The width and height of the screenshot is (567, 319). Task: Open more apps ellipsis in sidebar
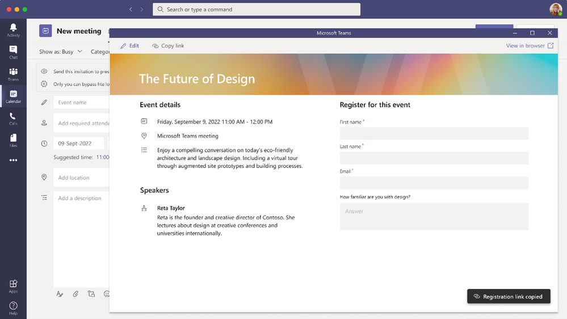[13, 160]
